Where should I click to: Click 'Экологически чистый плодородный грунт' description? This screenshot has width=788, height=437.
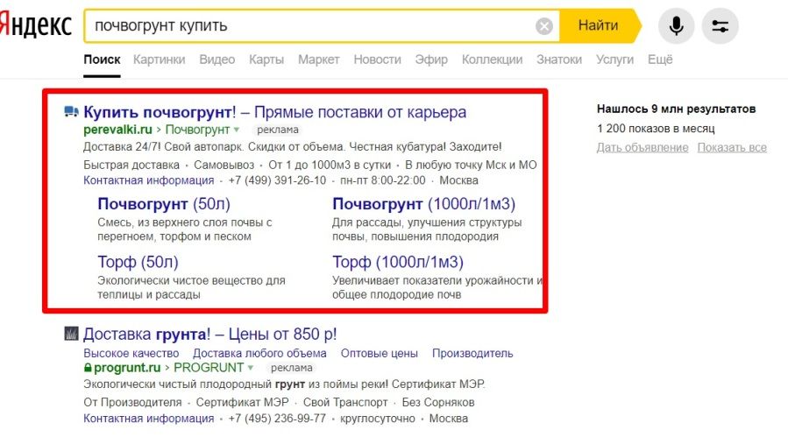pos(284,384)
